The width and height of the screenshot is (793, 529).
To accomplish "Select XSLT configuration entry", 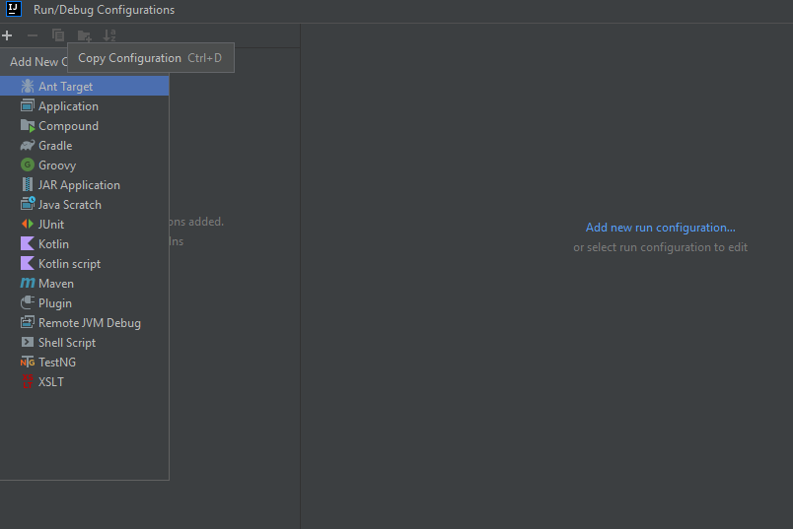I will (x=85, y=381).
